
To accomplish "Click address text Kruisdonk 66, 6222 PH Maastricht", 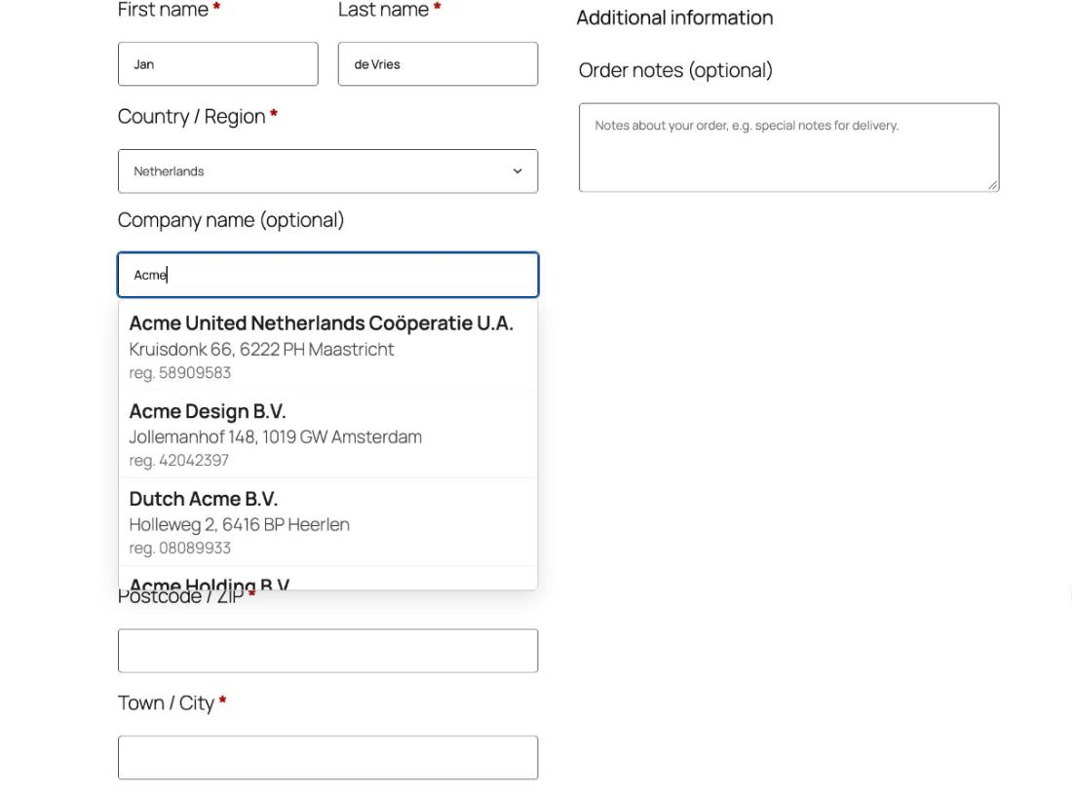I will point(261,350).
